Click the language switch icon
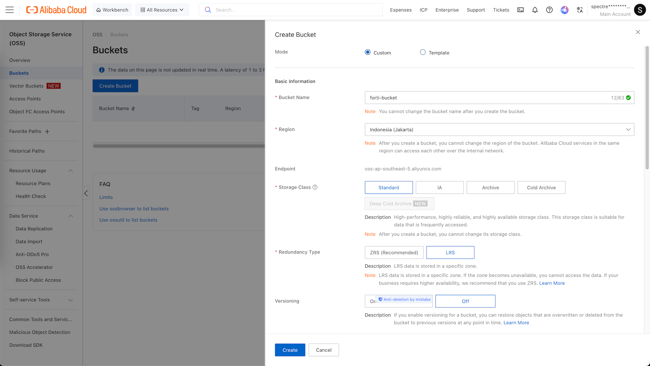This screenshot has width=650, height=366. click(580, 10)
